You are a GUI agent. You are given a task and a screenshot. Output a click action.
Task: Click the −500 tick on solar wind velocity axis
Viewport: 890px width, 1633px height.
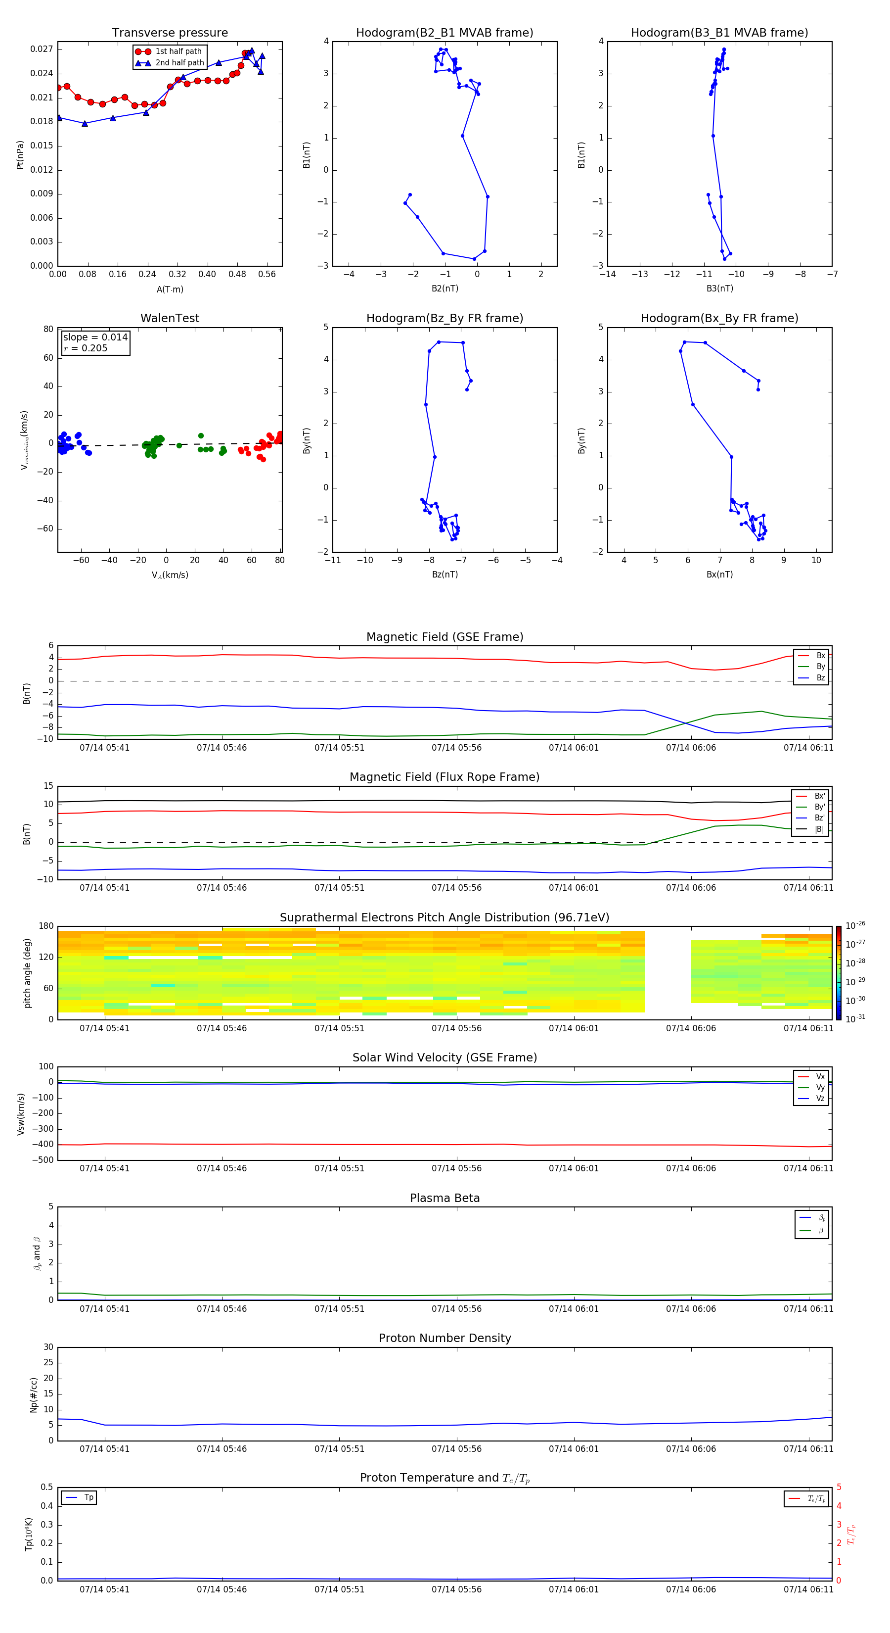(44, 1160)
